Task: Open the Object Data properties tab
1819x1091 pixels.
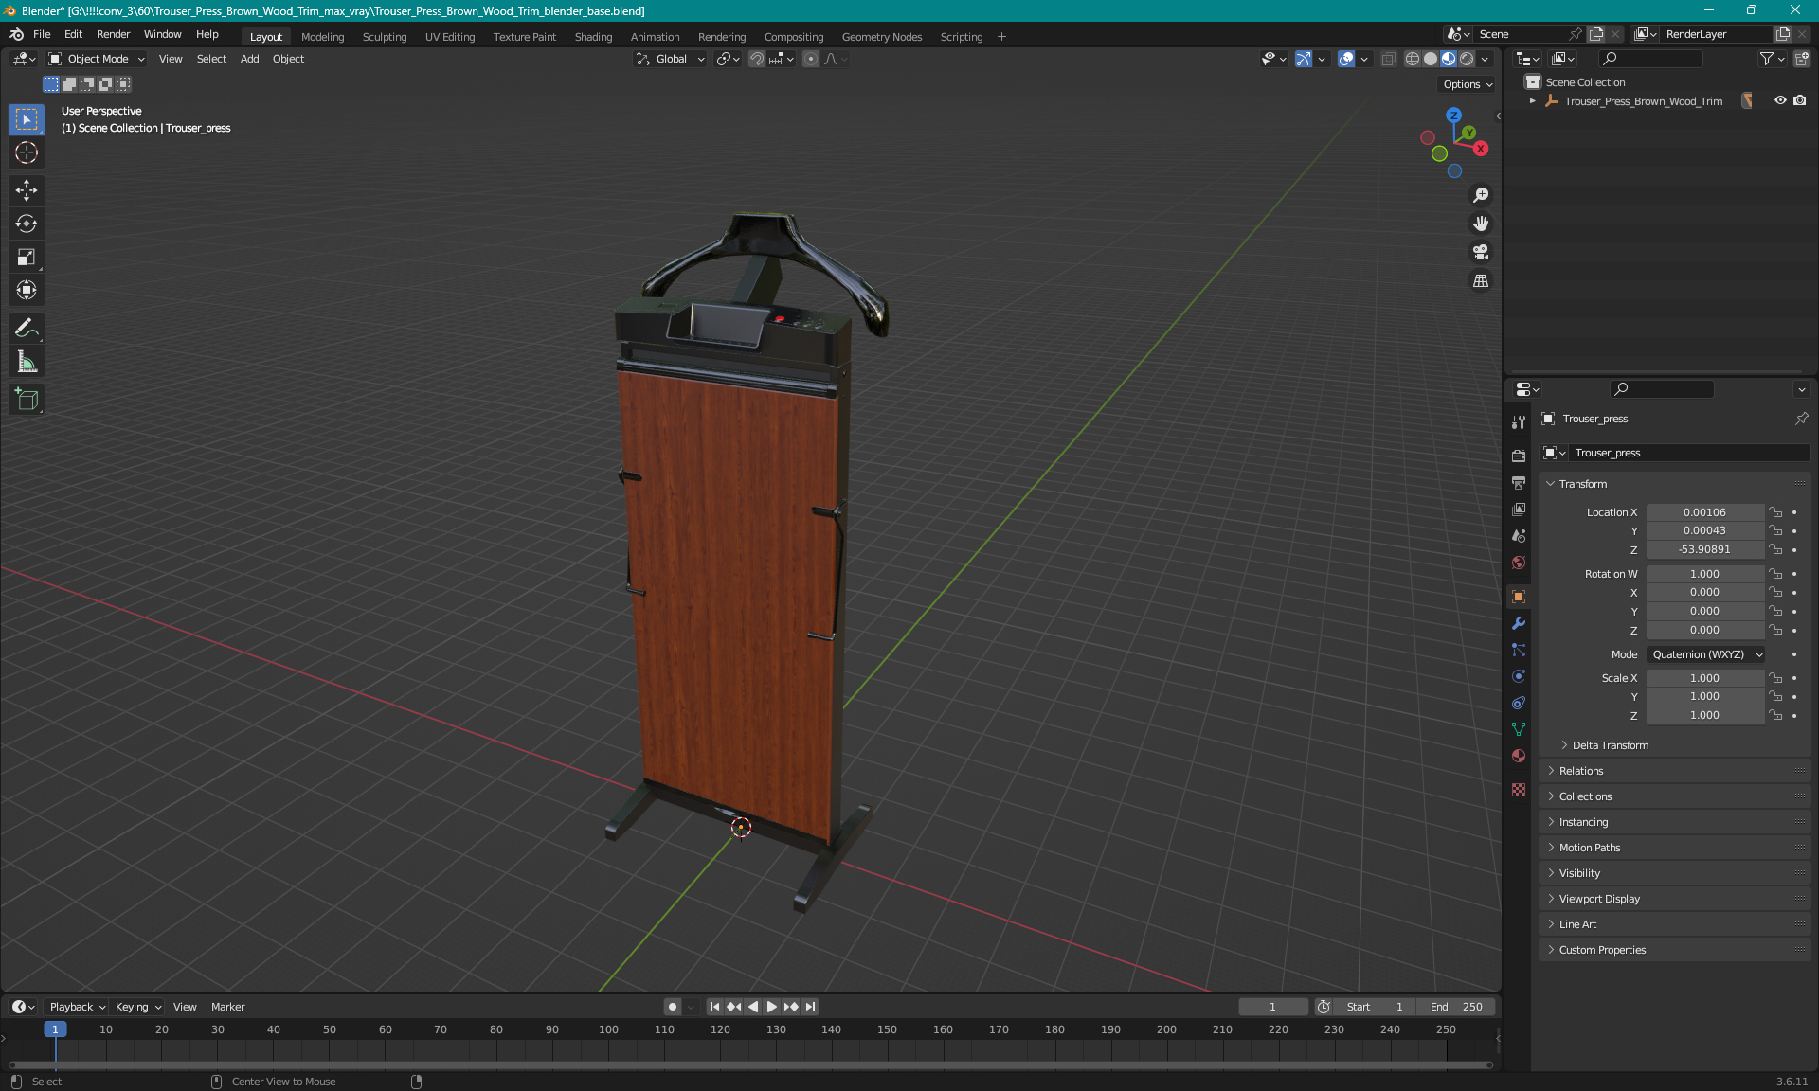Action: pyautogui.click(x=1519, y=729)
